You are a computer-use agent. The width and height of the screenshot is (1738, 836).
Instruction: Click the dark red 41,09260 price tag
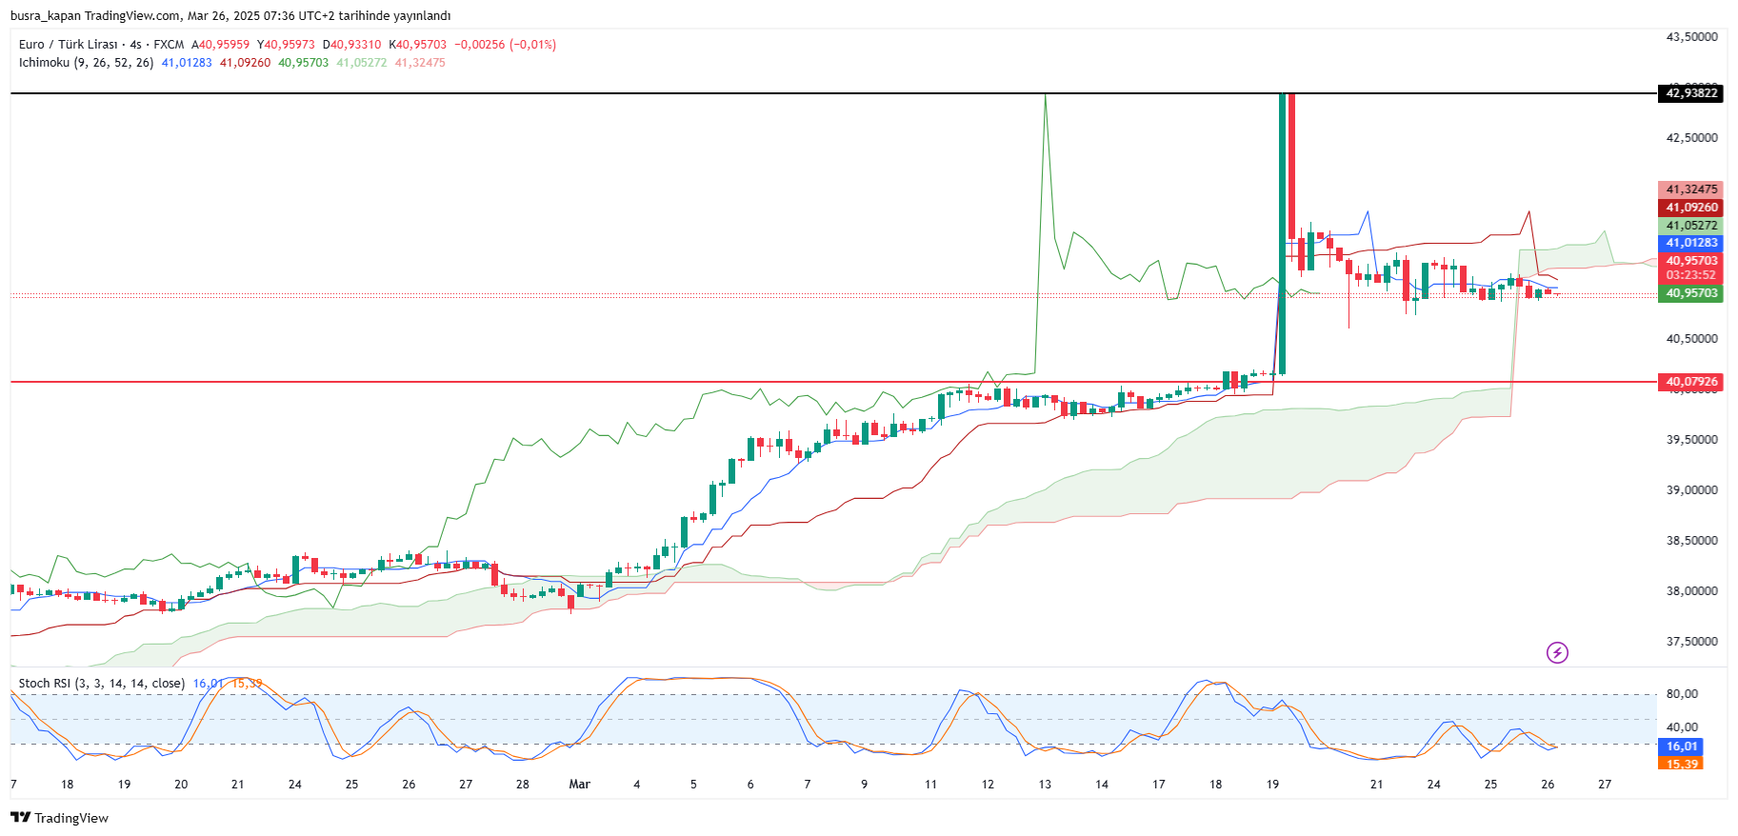click(x=1691, y=208)
